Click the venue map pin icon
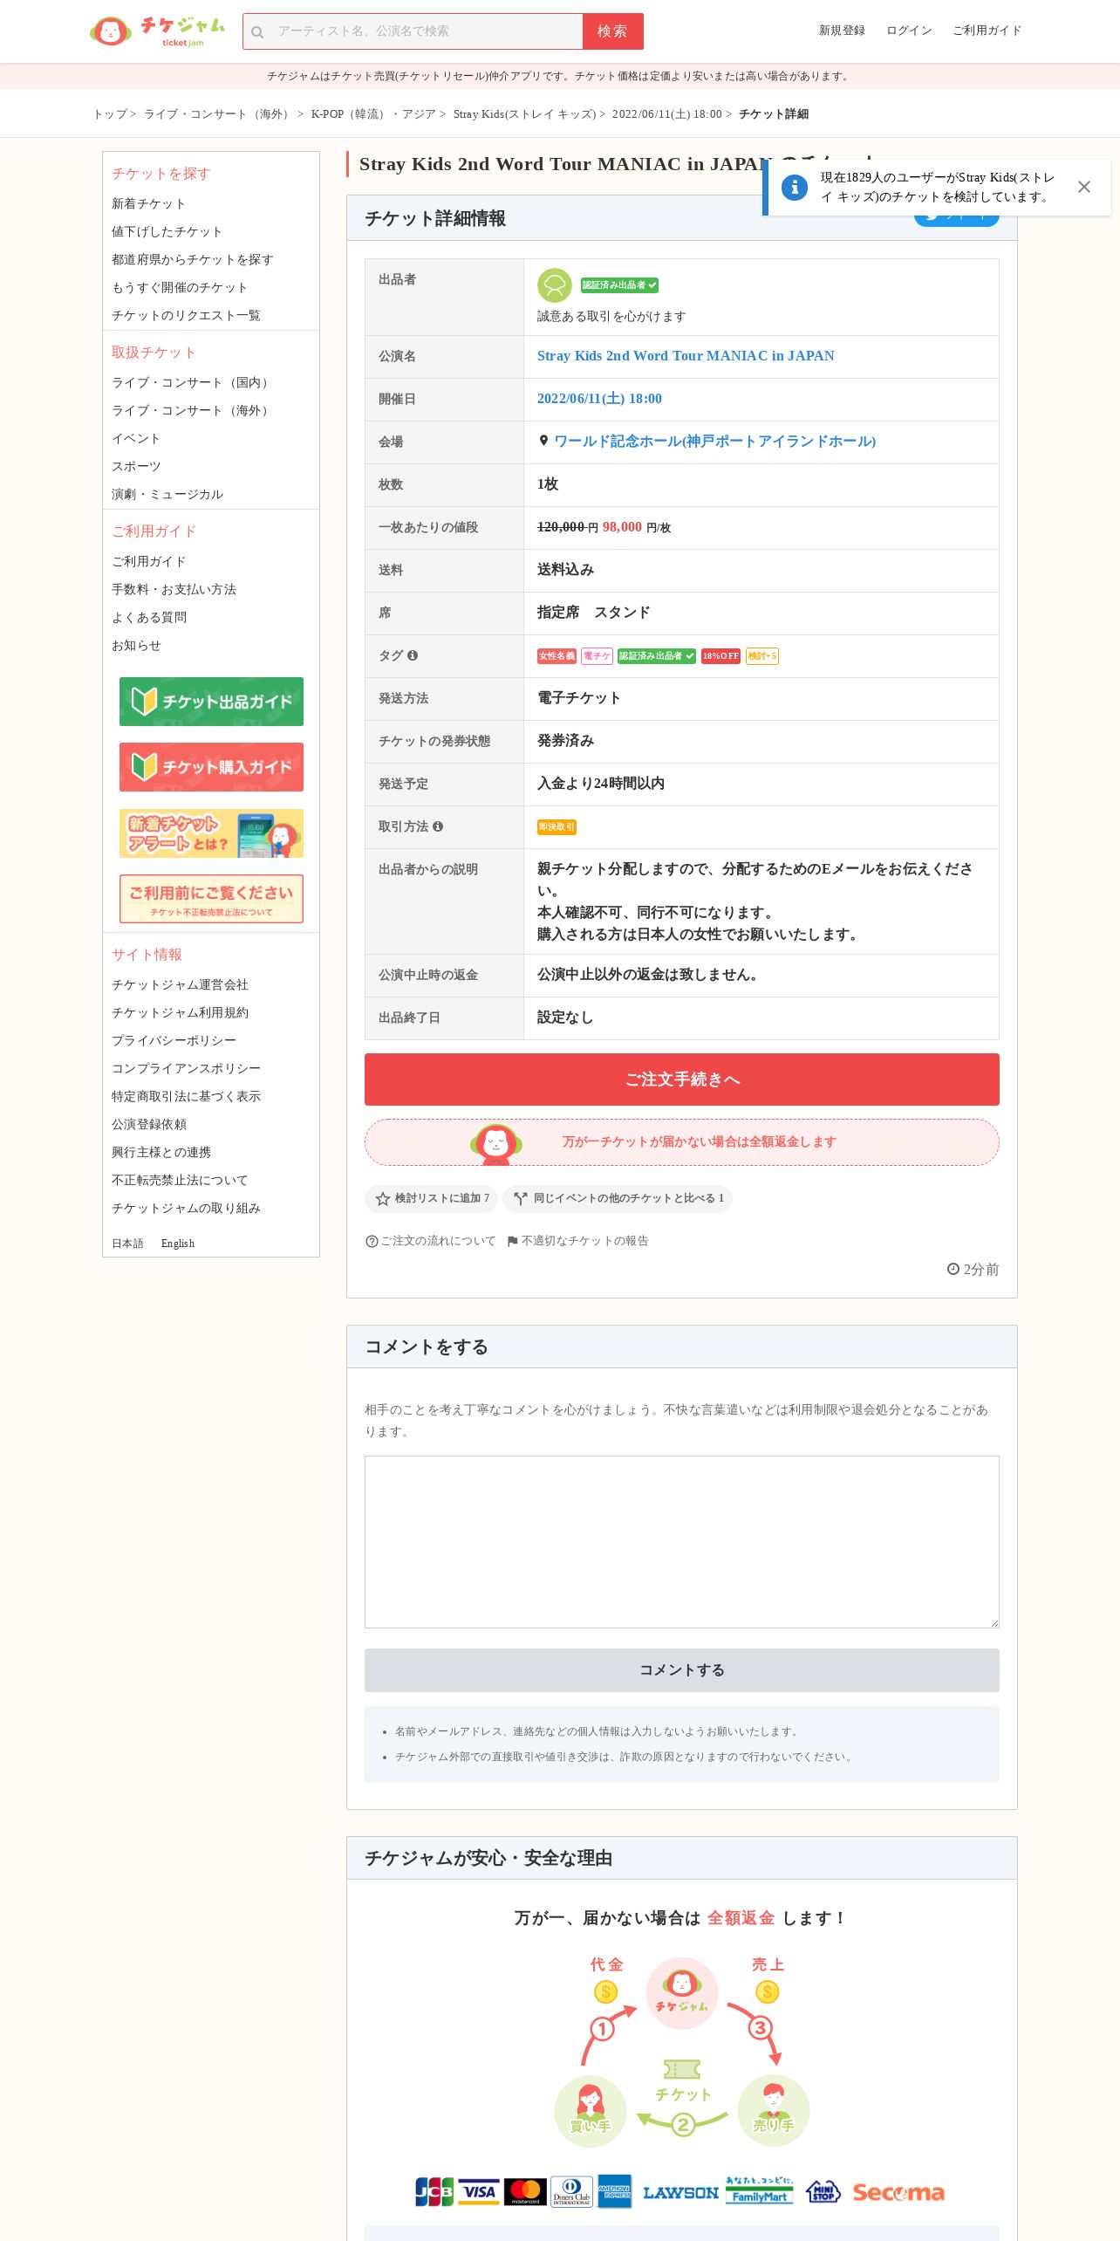 (x=543, y=441)
